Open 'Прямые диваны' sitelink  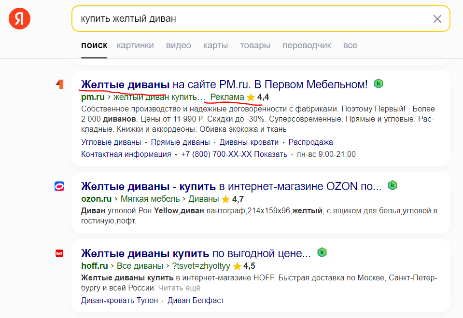click(x=181, y=142)
